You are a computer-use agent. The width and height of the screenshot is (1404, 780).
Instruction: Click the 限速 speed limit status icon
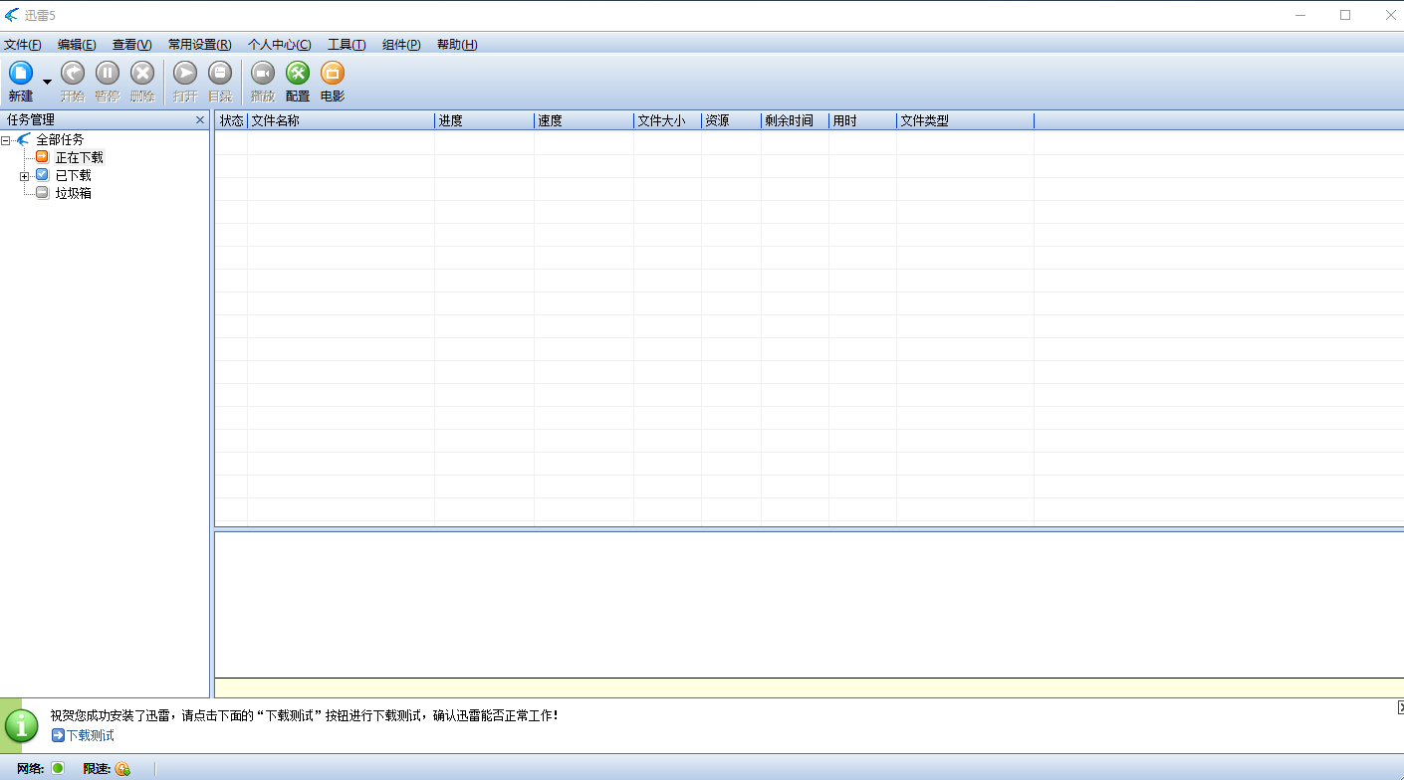pos(122,768)
